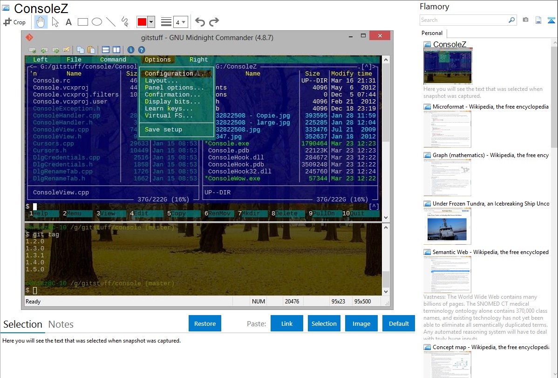Viewport: 558px width, 378px height.
Task: Select the icebreaking ship snapshot thumbnail
Action: (x=447, y=227)
